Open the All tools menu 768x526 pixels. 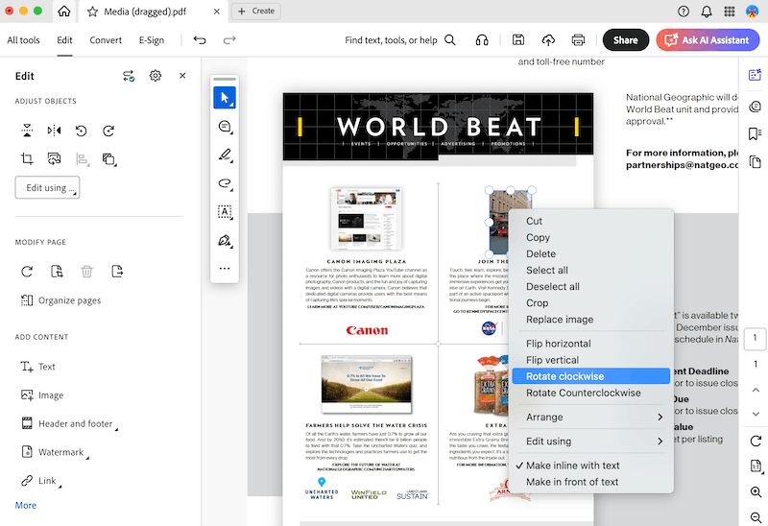[23, 40]
